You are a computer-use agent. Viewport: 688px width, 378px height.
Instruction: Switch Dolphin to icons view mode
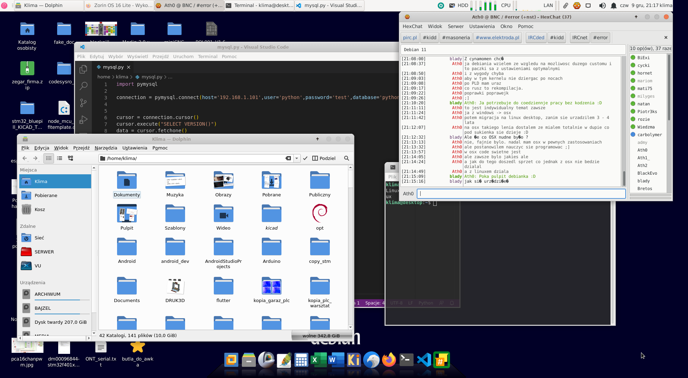pos(49,158)
